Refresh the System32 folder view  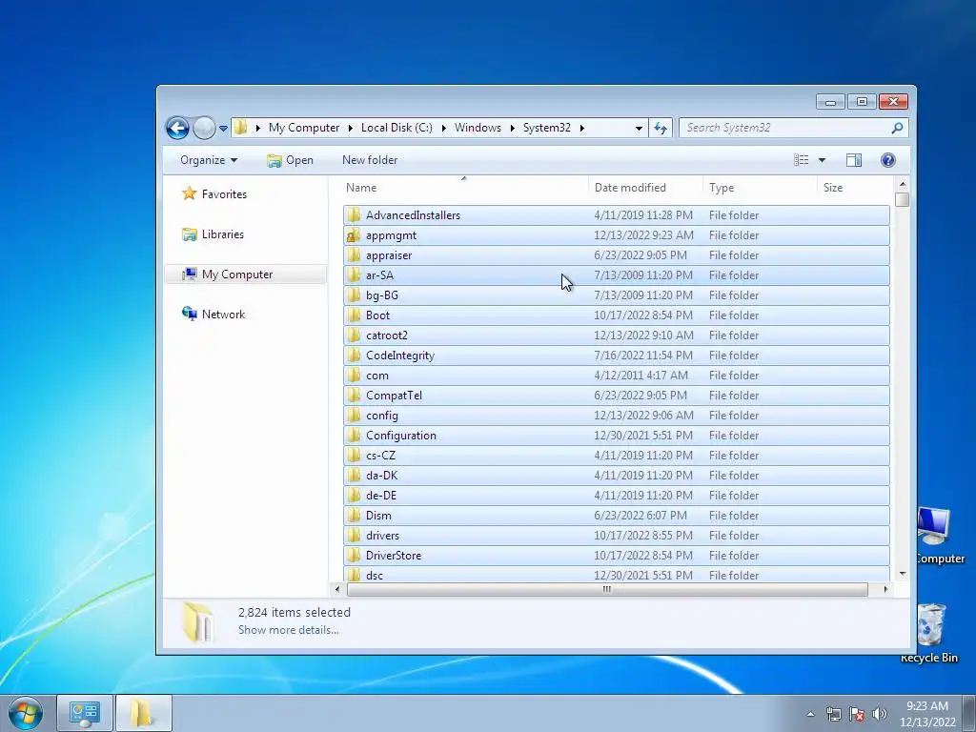click(x=661, y=129)
